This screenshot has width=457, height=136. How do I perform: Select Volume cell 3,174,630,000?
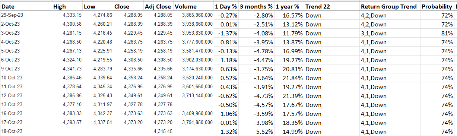193,69
